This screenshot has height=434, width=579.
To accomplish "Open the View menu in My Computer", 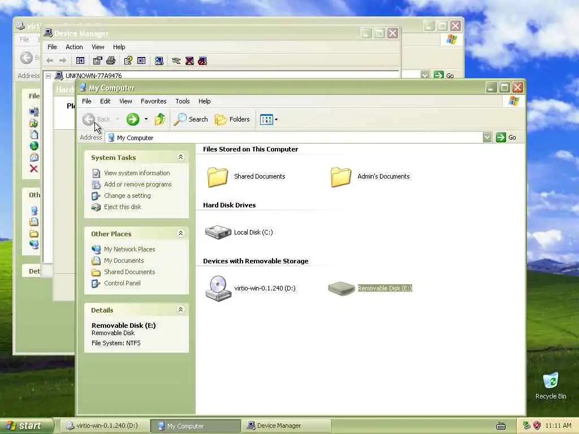I will 126,101.
